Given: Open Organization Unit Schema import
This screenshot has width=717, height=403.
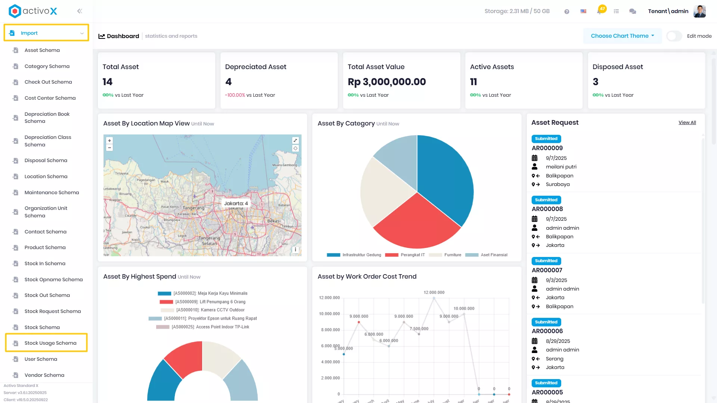Looking at the screenshot, I should click(46, 212).
